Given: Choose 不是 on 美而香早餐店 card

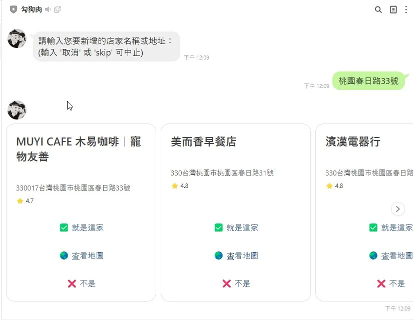Looking at the screenshot, I should click(x=236, y=283).
